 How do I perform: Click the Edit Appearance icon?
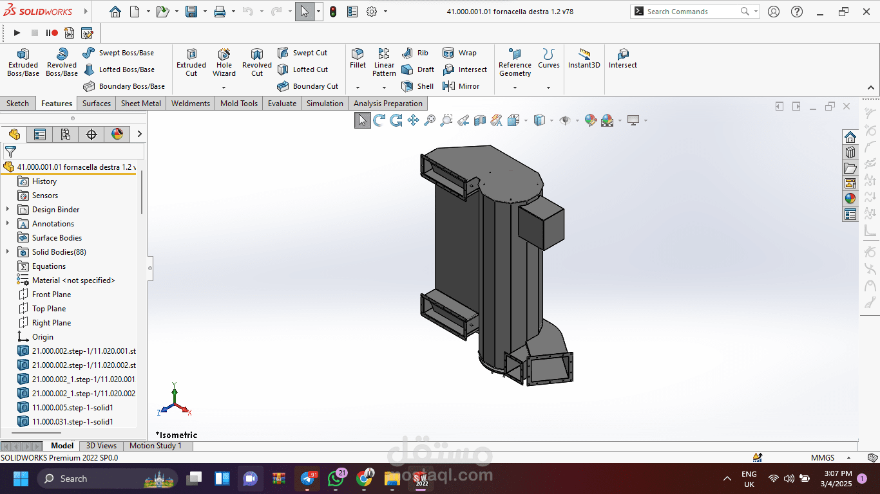click(590, 120)
